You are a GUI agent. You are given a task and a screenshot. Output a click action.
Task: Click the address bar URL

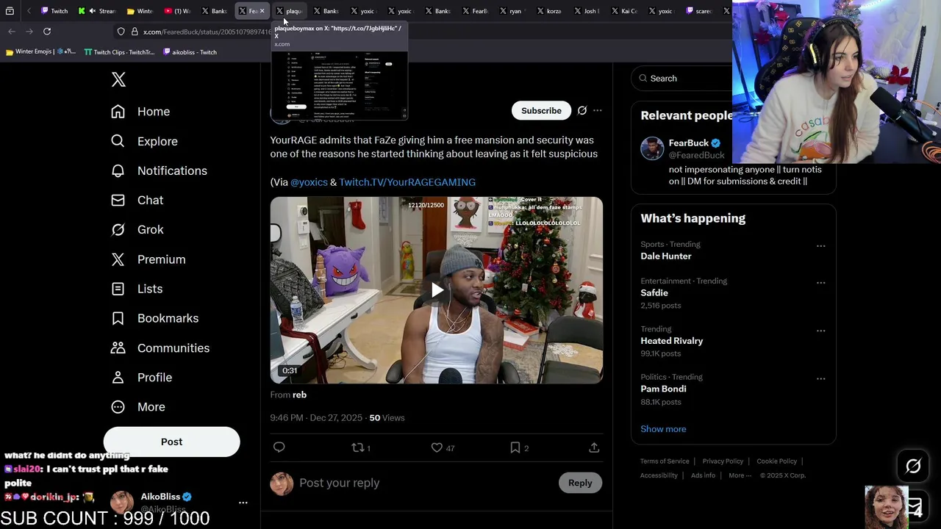click(x=207, y=32)
